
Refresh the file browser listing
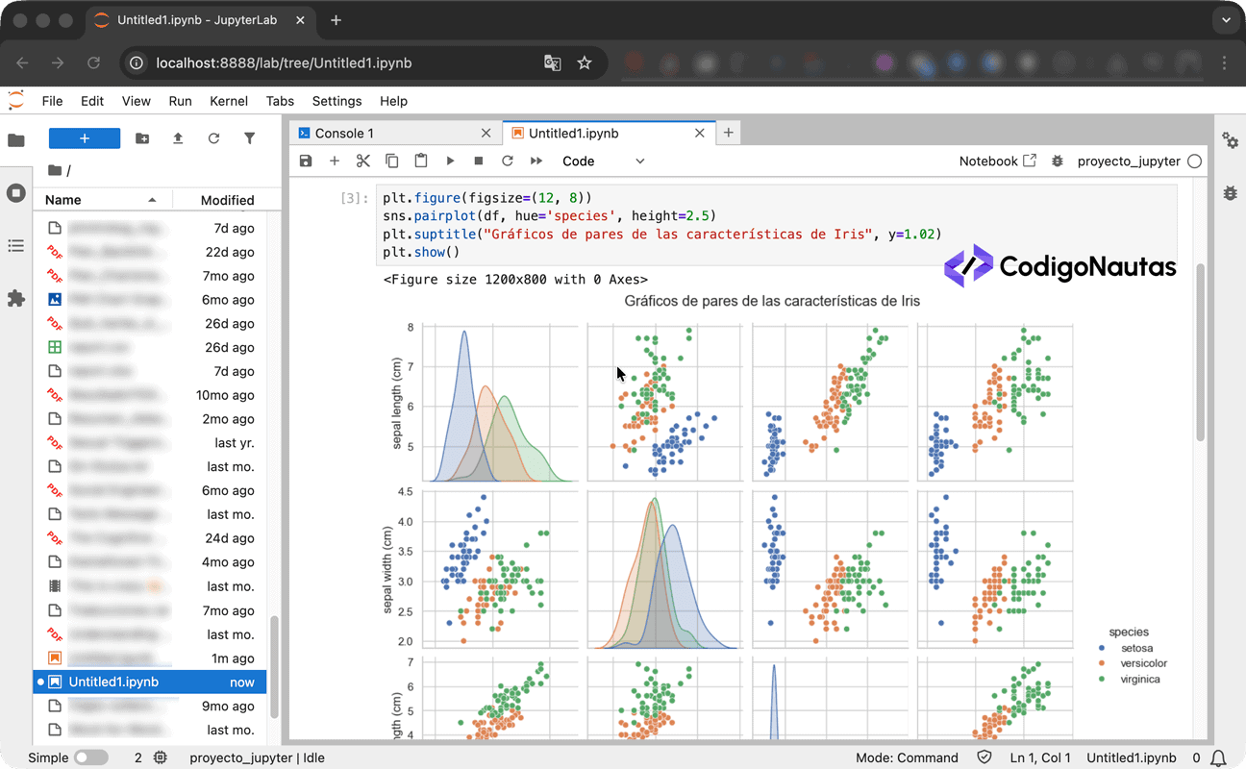coord(213,138)
